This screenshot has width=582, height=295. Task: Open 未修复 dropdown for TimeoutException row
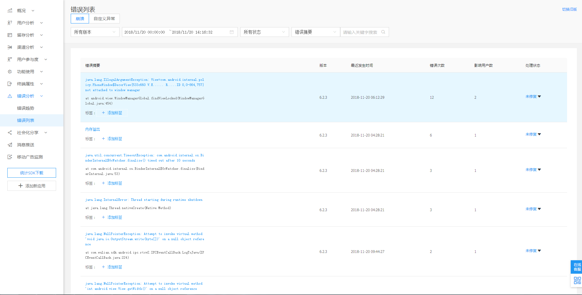click(533, 170)
